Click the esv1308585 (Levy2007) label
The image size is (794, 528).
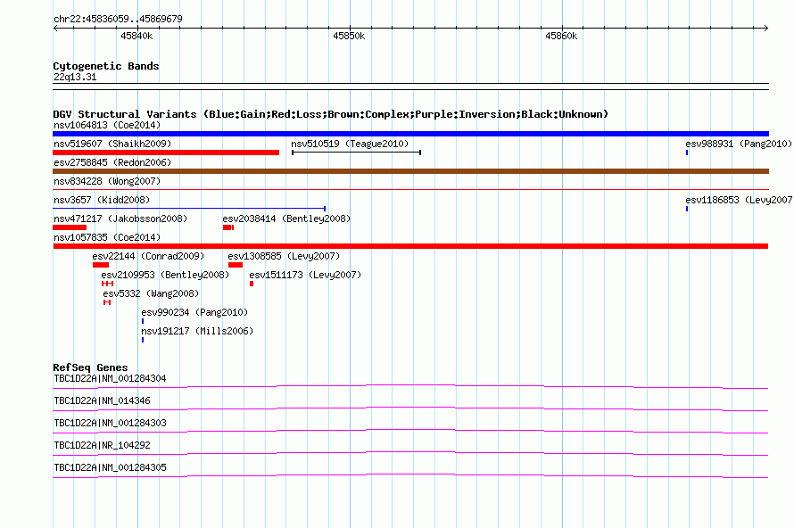click(x=284, y=256)
